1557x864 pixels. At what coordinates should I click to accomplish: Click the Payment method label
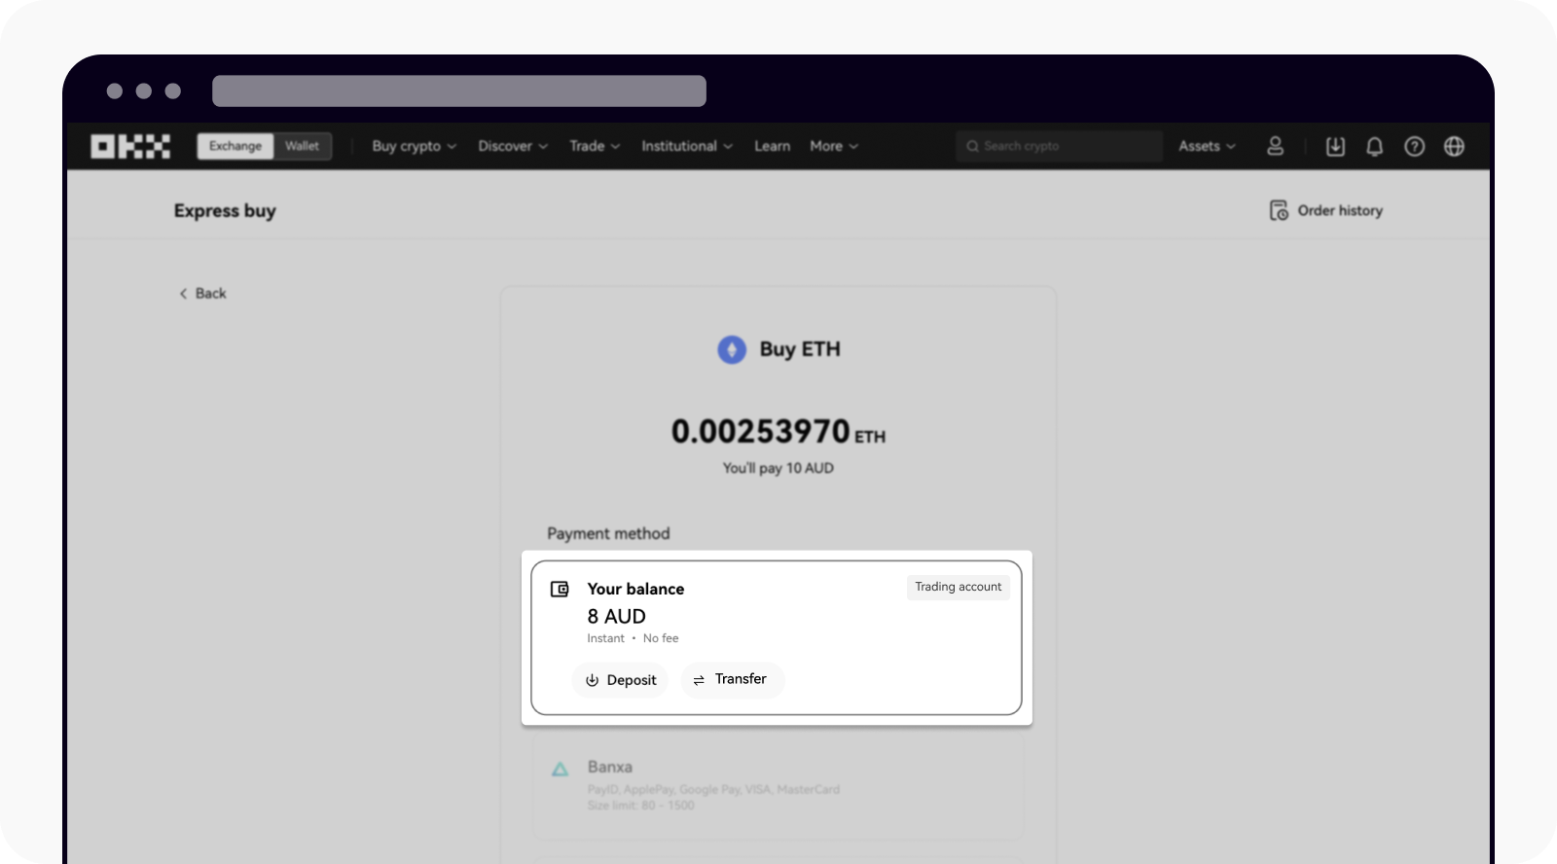pyautogui.click(x=608, y=533)
